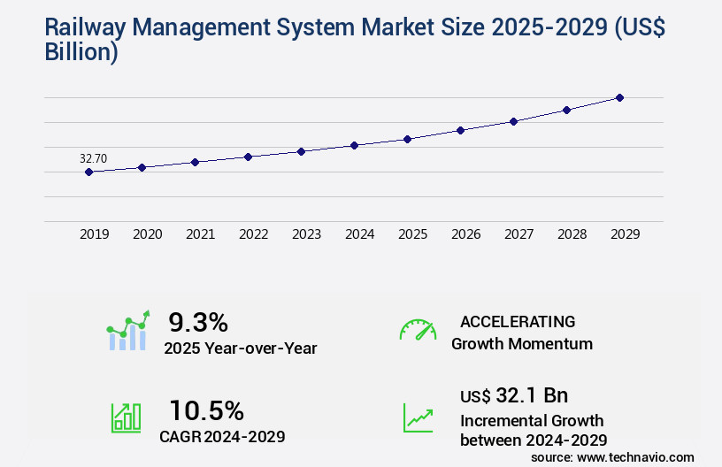Click the 9.3% year-over-year figure
Image resolution: width=722 pixels, height=467 pixels.
[198, 322]
